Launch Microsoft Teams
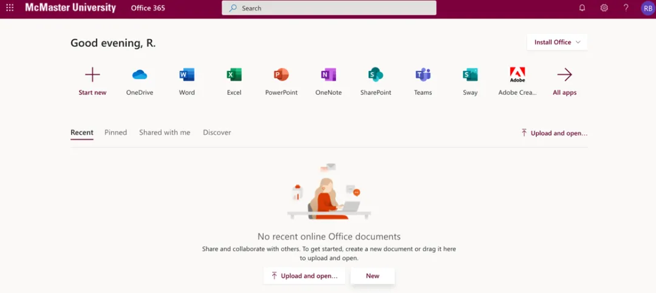Screen dimensions: 656x293 [x=423, y=75]
